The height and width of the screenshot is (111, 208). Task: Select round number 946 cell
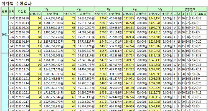pos(12,42)
